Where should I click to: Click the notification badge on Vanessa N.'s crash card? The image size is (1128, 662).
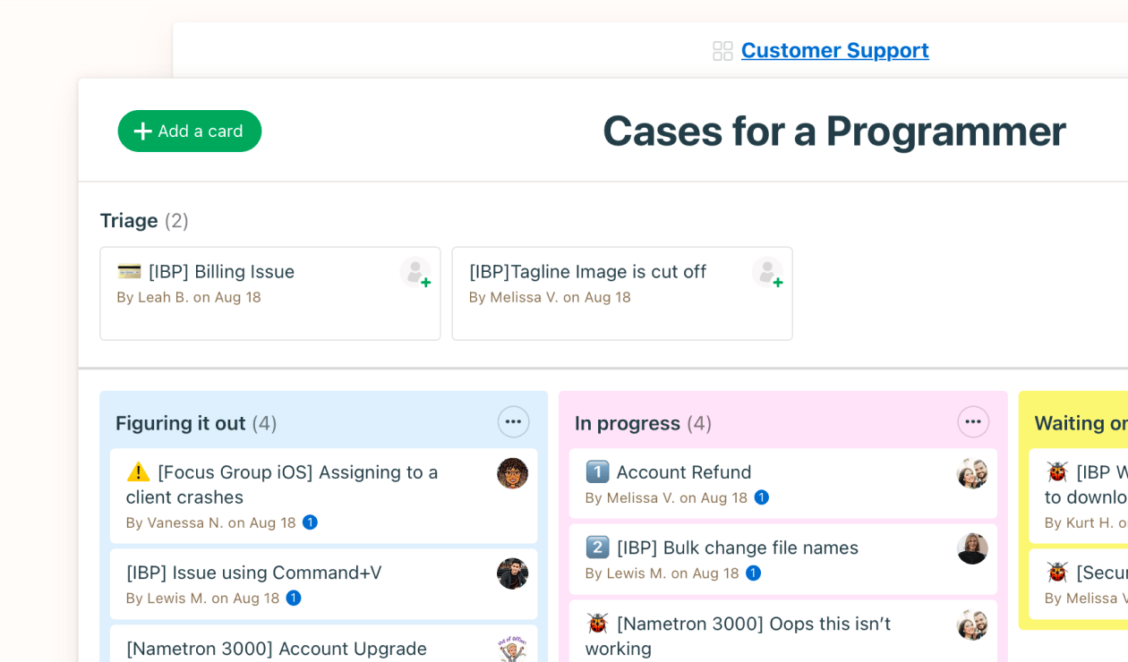(310, 522)
